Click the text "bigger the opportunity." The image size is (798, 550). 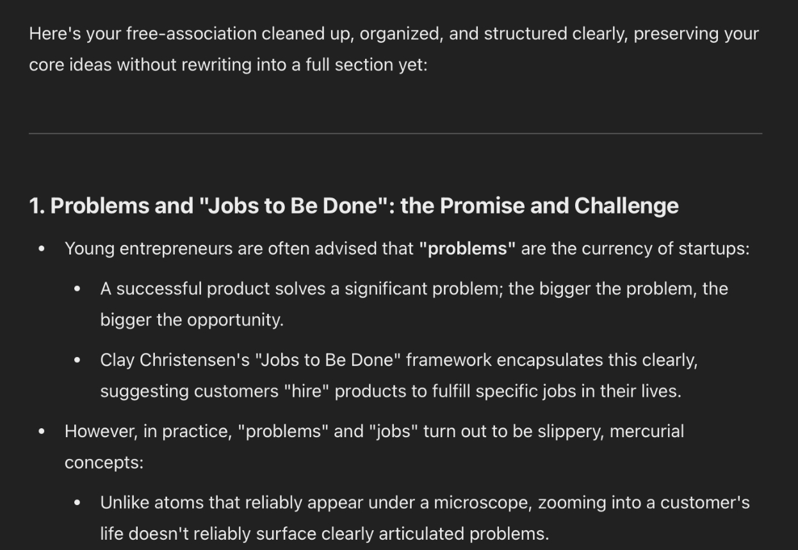[191, 320]
